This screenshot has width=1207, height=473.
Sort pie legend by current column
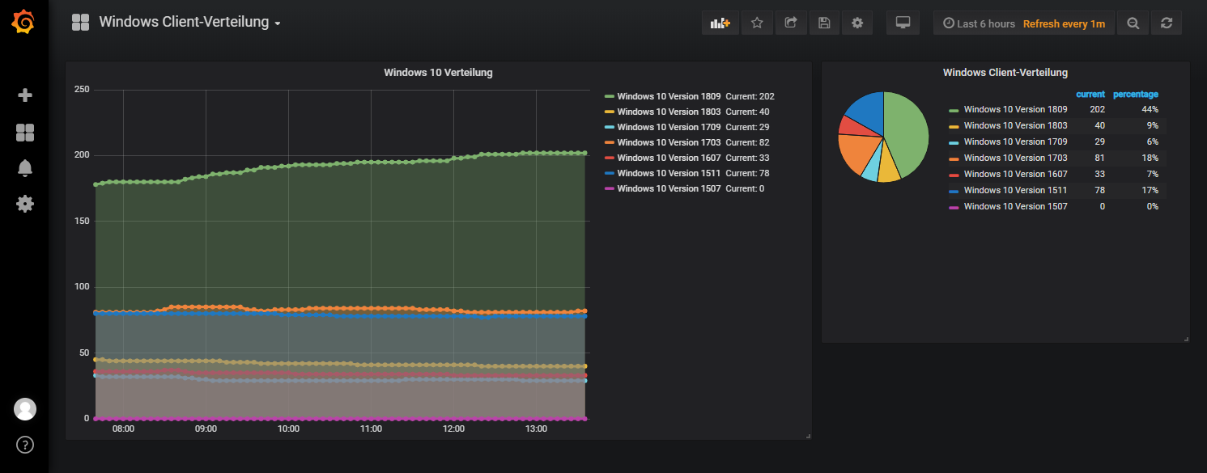[1090, 95]
